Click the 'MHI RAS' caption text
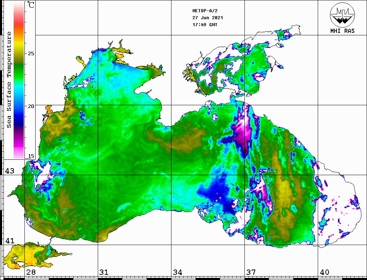Screen dimensions: 367x280 point(343,31)
